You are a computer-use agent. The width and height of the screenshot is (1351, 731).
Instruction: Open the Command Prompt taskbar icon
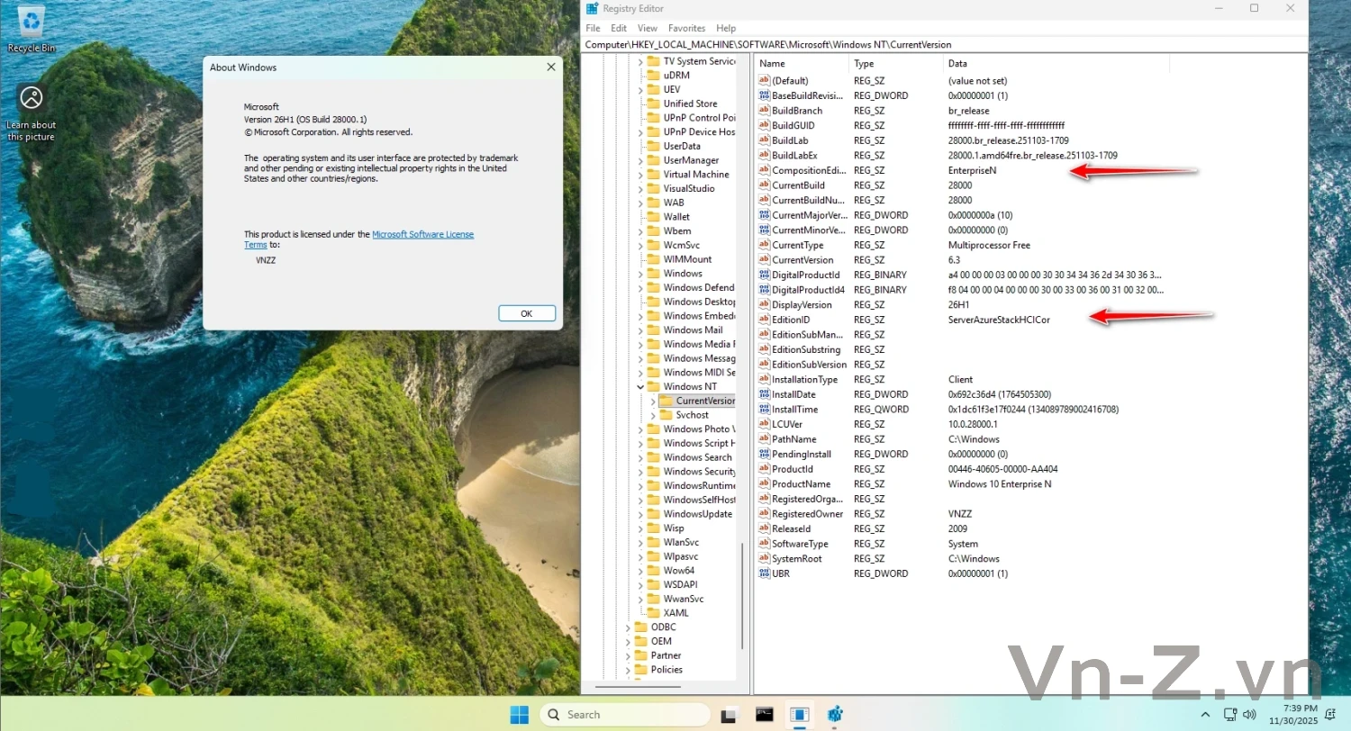point(764,715)
